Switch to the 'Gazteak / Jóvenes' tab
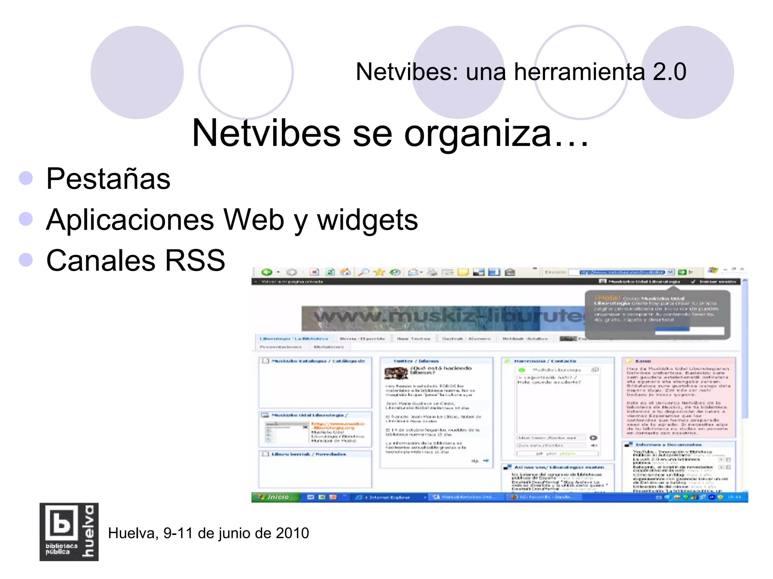This screenshot has height=579, width=773. point(466,339)
